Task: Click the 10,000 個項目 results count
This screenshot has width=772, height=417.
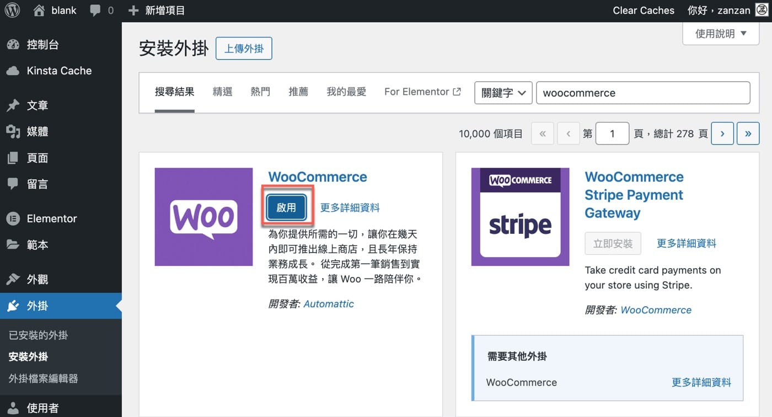Action: tap(491, 133)
